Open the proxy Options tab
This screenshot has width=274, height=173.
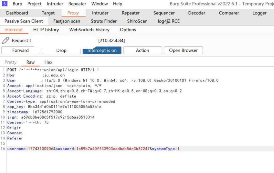click(x=128, y=30)
